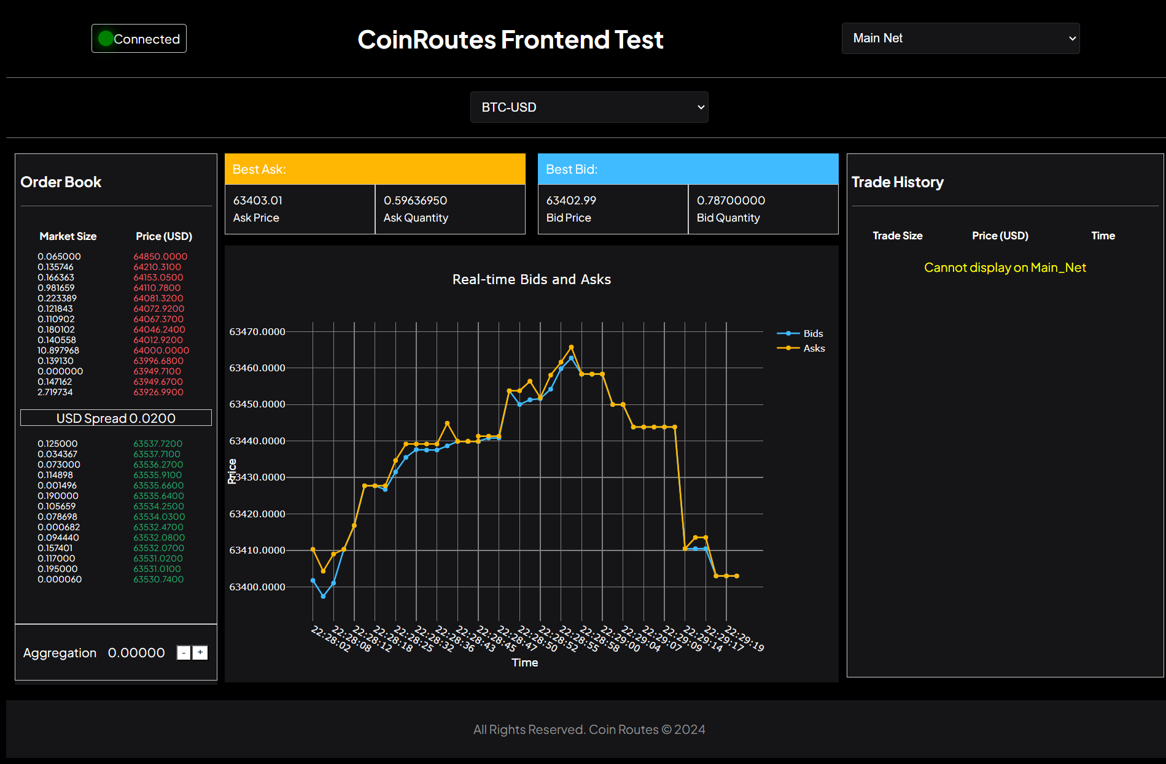Click the USD Spread 0.0200 box
1166x764 pixels.
click(x=116, y=418)
